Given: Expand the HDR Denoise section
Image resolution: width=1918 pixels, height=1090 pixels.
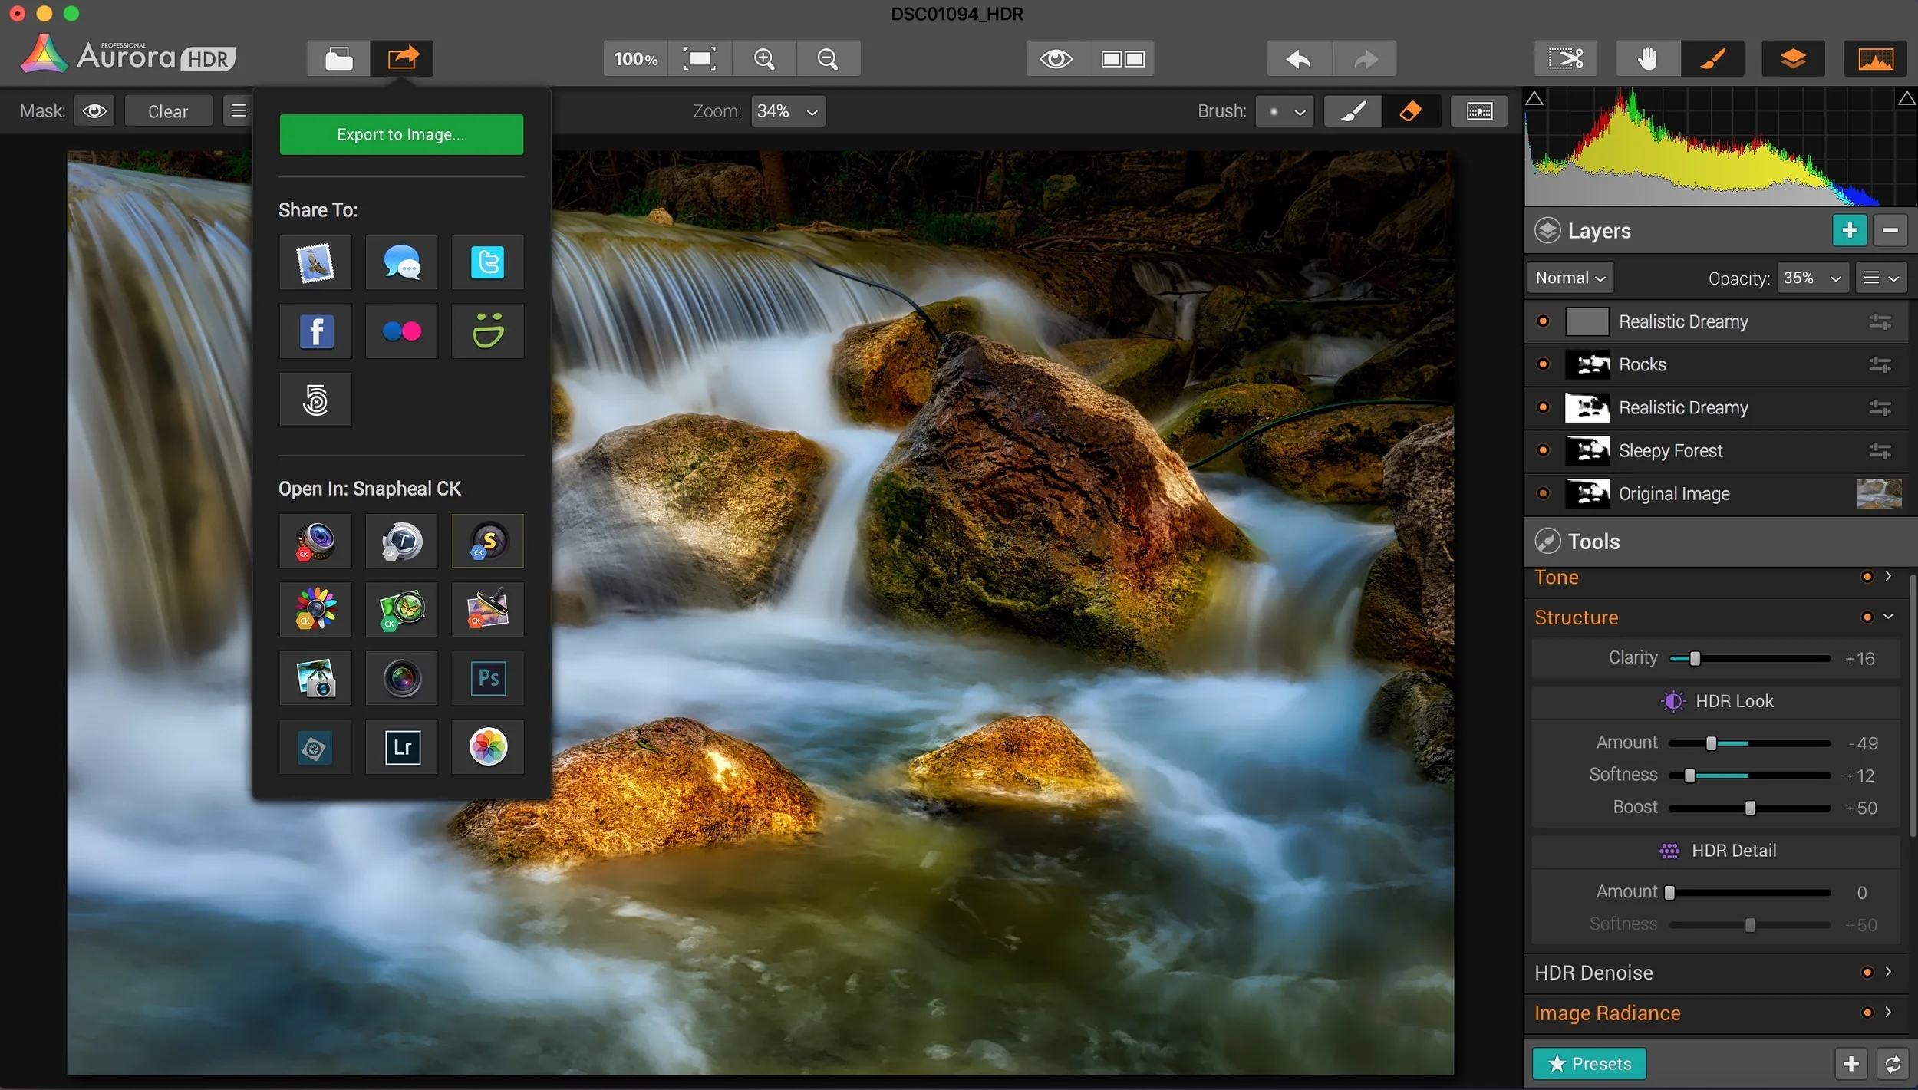Looking at the screenshot, I should [1887, 972].
